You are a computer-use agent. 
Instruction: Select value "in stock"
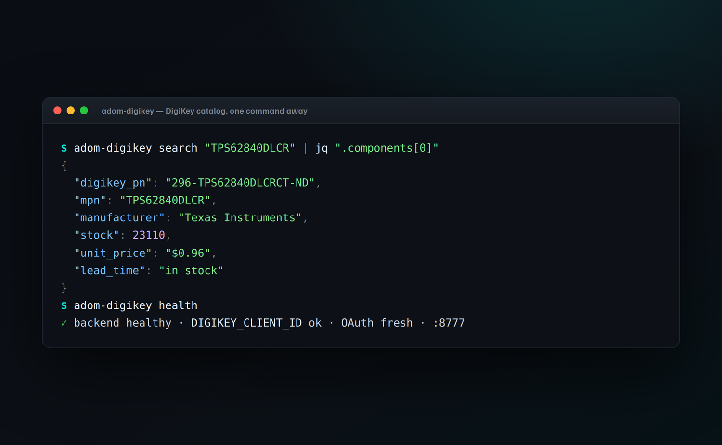click(x=191, y=271)
